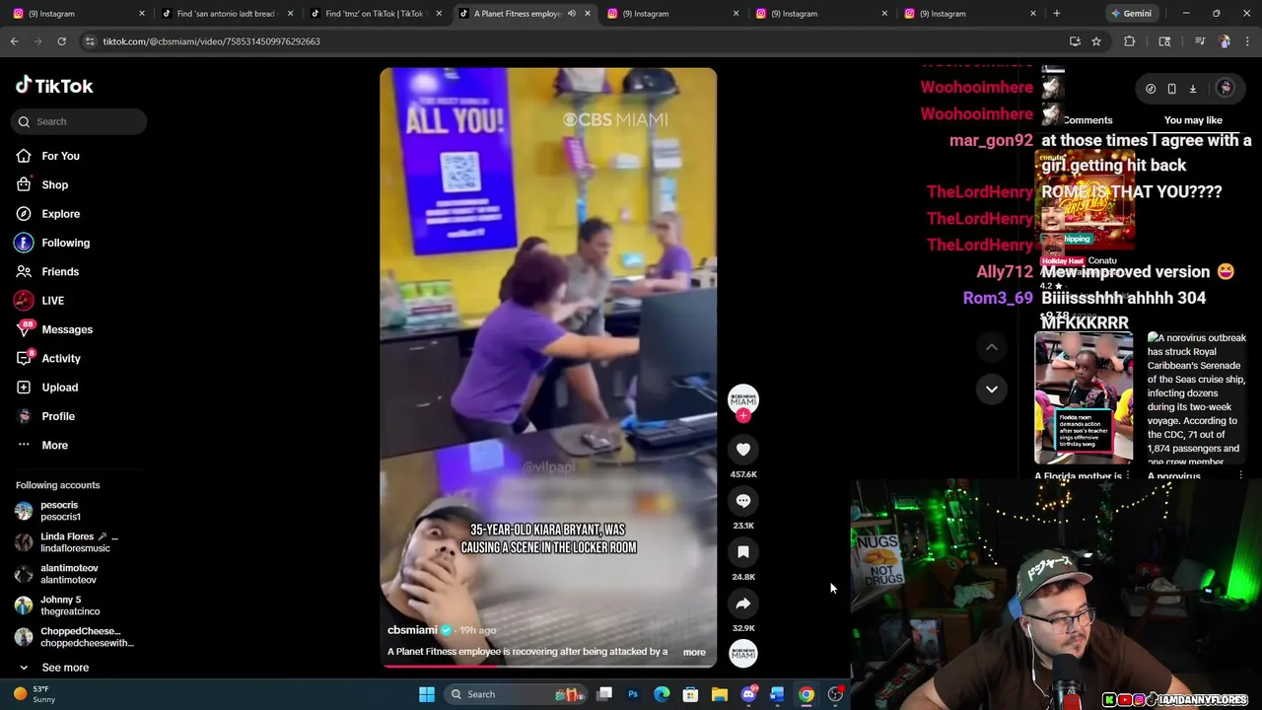This screenshot has height=710, width=1262.
Task: Seek using the video progress bar
Action: coord(548,666)
